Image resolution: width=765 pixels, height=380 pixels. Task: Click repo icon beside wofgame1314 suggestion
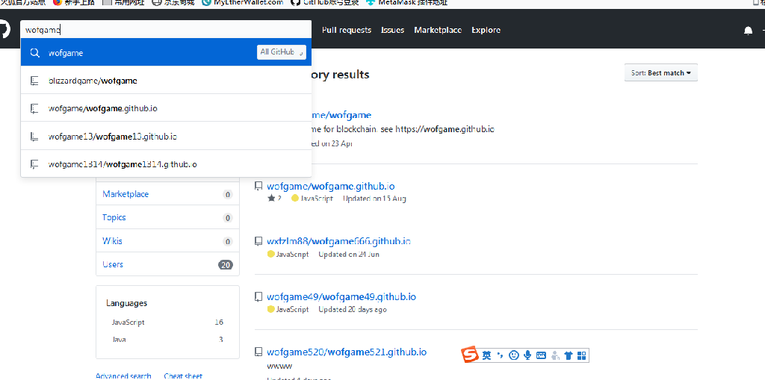click(34, 164)
